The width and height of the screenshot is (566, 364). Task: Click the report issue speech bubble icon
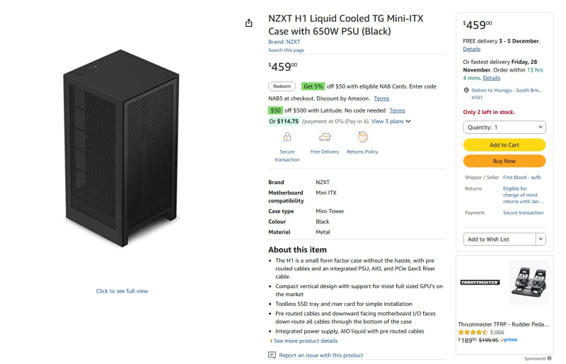[x=272, y=355]
